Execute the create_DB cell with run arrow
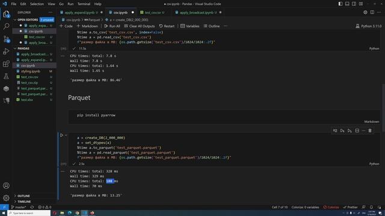This screenshot has width=385, height=216. pyautogui.click(x=61, y=135)
